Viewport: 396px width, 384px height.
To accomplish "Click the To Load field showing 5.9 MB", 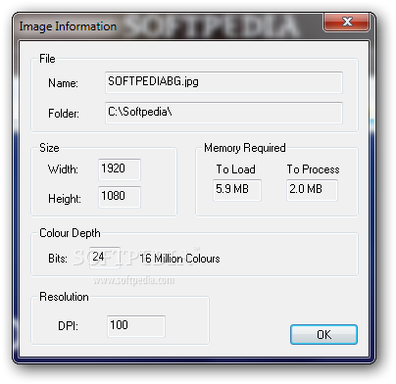I will click(237, 190).
